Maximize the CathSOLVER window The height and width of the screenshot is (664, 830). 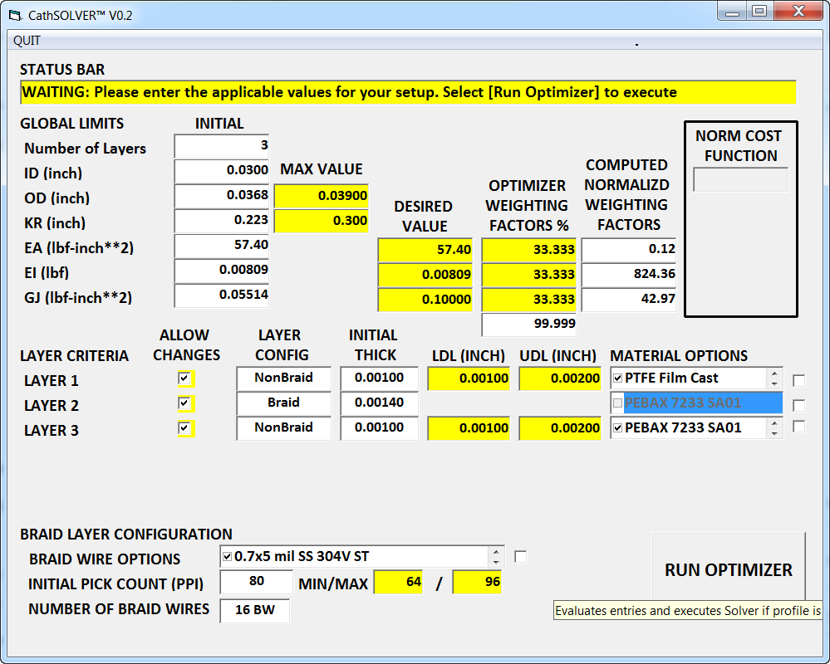click(759, 11)
